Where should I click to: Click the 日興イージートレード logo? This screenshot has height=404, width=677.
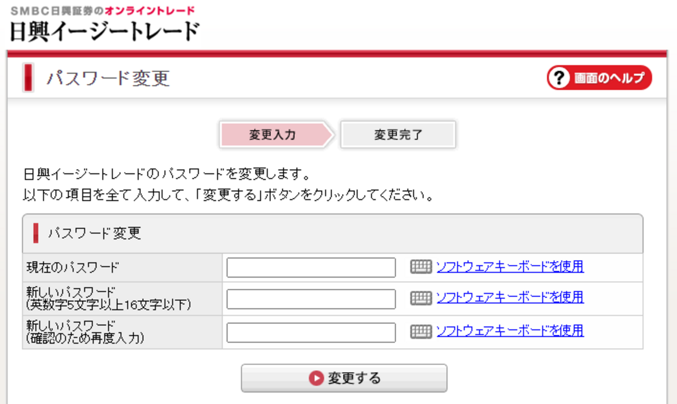point(104,31)
